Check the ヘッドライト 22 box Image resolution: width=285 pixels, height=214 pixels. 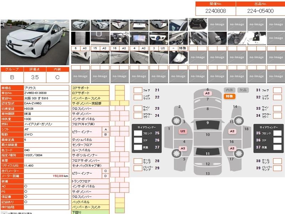click(138, 97)
